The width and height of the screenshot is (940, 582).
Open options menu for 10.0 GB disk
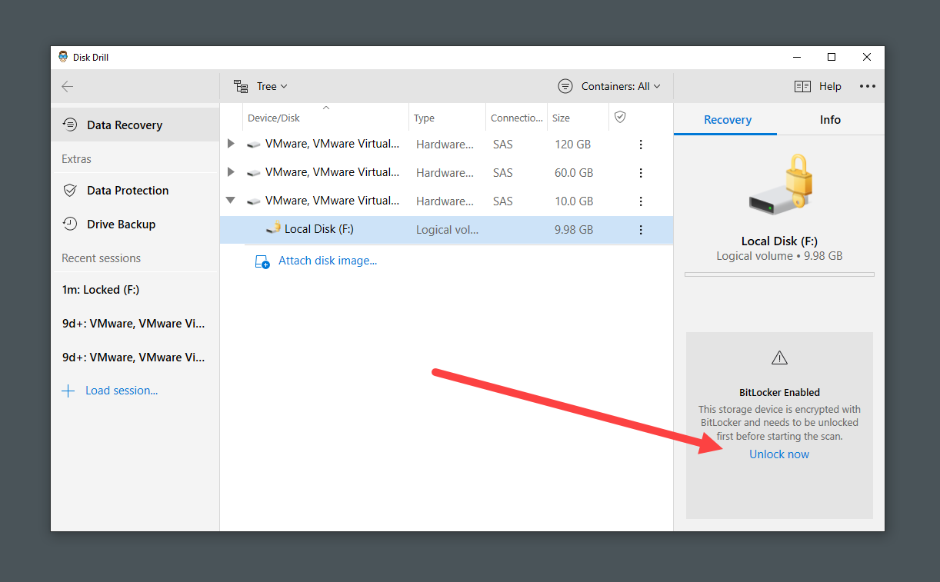tap(640, 201)
